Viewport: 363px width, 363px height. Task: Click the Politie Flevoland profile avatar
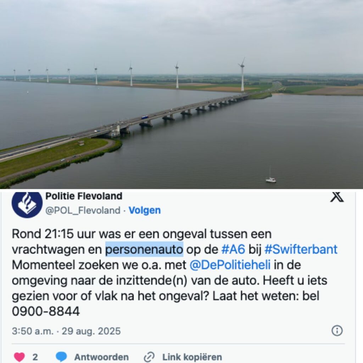[27, 205]
